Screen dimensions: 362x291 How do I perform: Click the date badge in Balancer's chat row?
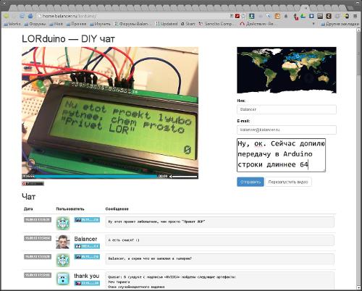pyautogui.click(x=38, y=238)
